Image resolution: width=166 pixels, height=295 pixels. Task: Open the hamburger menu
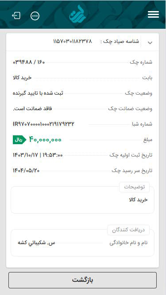pyautogui.click(x=153, y=14)
